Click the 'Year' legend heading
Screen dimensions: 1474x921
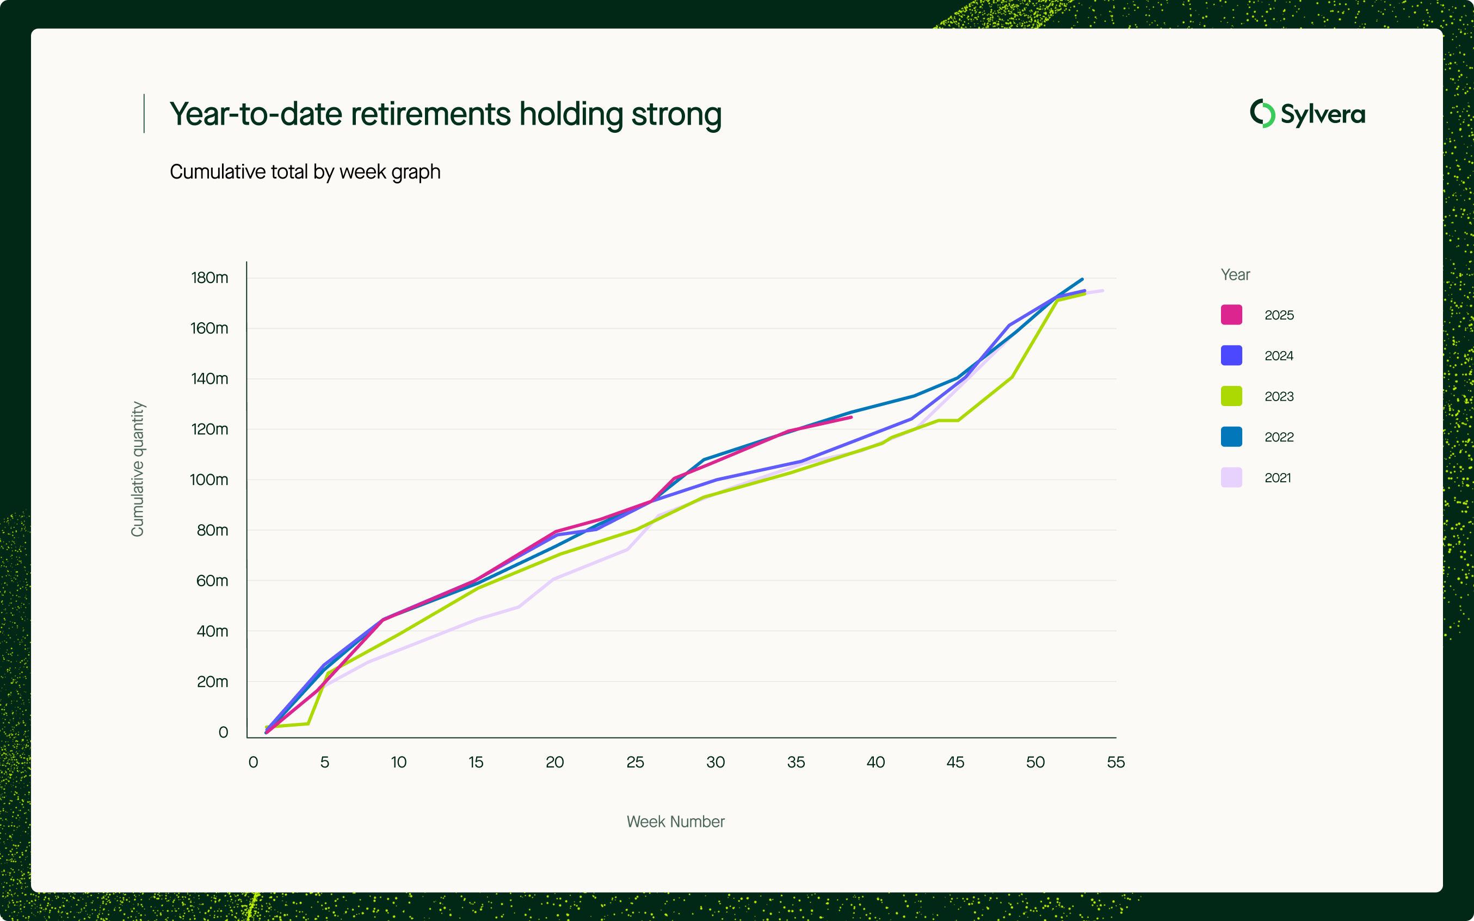1235,275
